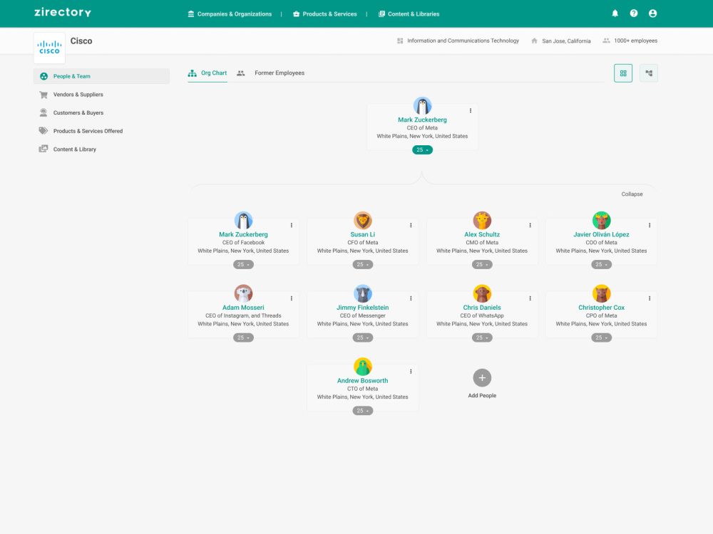Open Adam Mosseri's profile name link
Image resolution: width=713 pixels, height=534 pixels.
pyautogui.click(x=243, y=308)
